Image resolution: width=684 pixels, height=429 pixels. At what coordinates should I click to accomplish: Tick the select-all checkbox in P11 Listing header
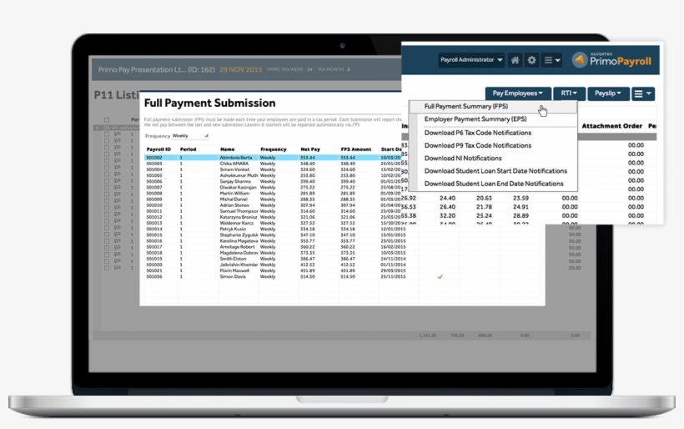[107, 119]
